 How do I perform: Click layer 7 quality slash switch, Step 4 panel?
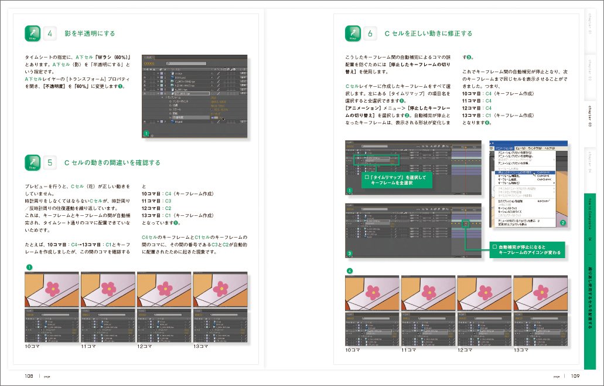(219, 121)
